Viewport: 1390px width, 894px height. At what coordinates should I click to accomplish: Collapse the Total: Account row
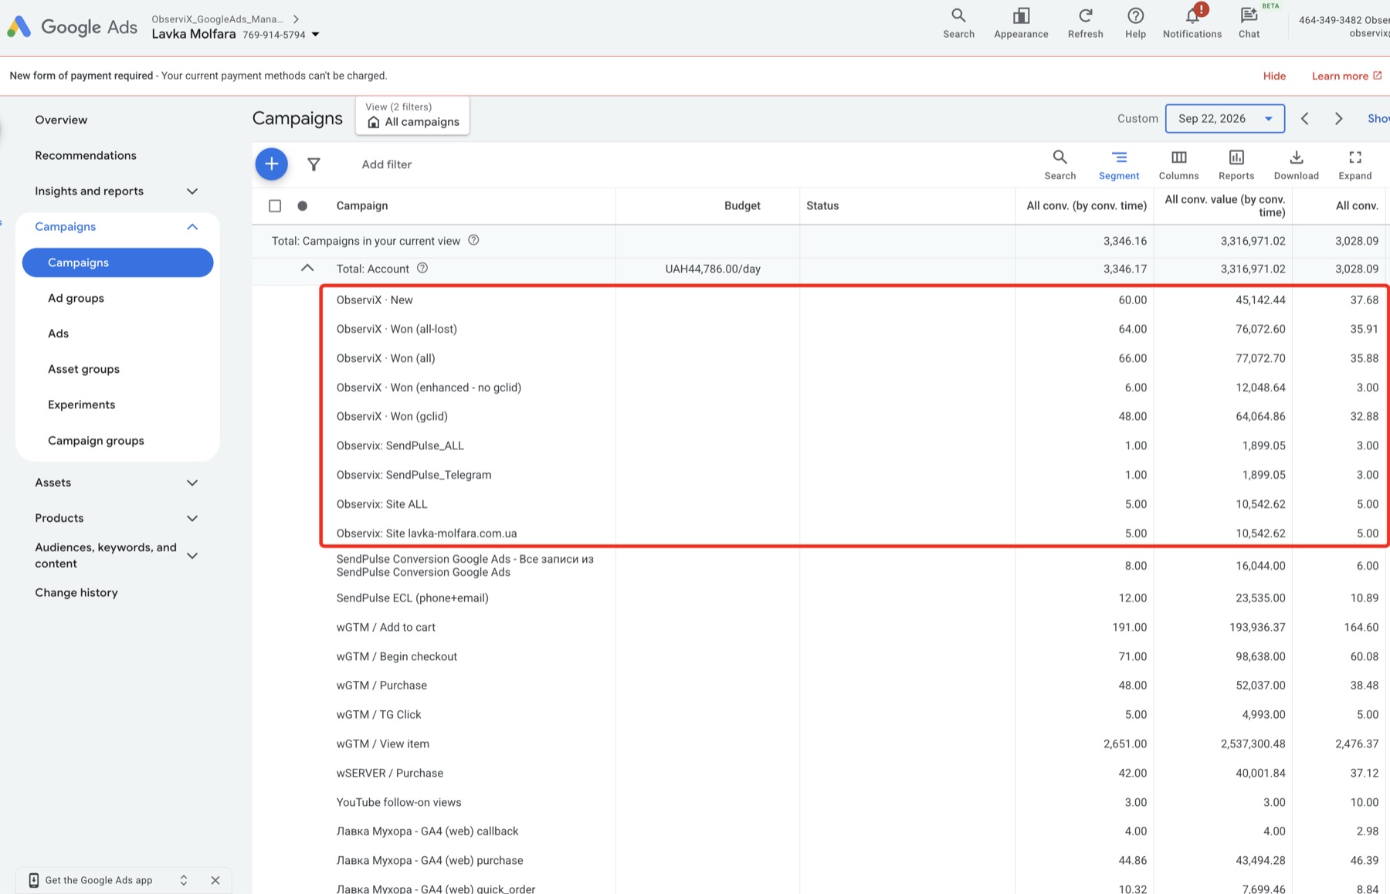point(307,268)
